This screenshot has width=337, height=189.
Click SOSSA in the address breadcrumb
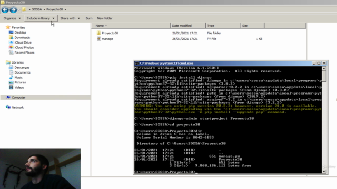click(37, 9)
